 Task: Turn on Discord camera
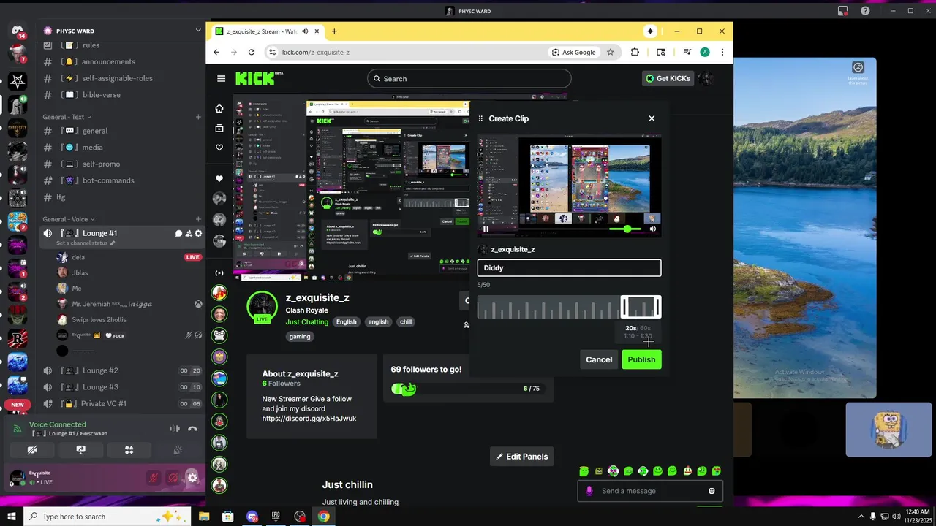coord(32,450)
